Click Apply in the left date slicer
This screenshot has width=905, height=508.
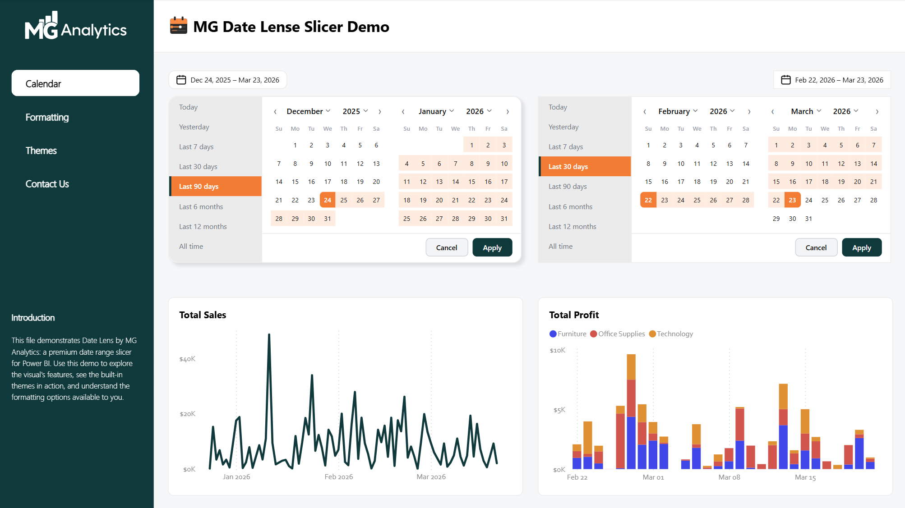pyautogui.click(x=492, y=247)
